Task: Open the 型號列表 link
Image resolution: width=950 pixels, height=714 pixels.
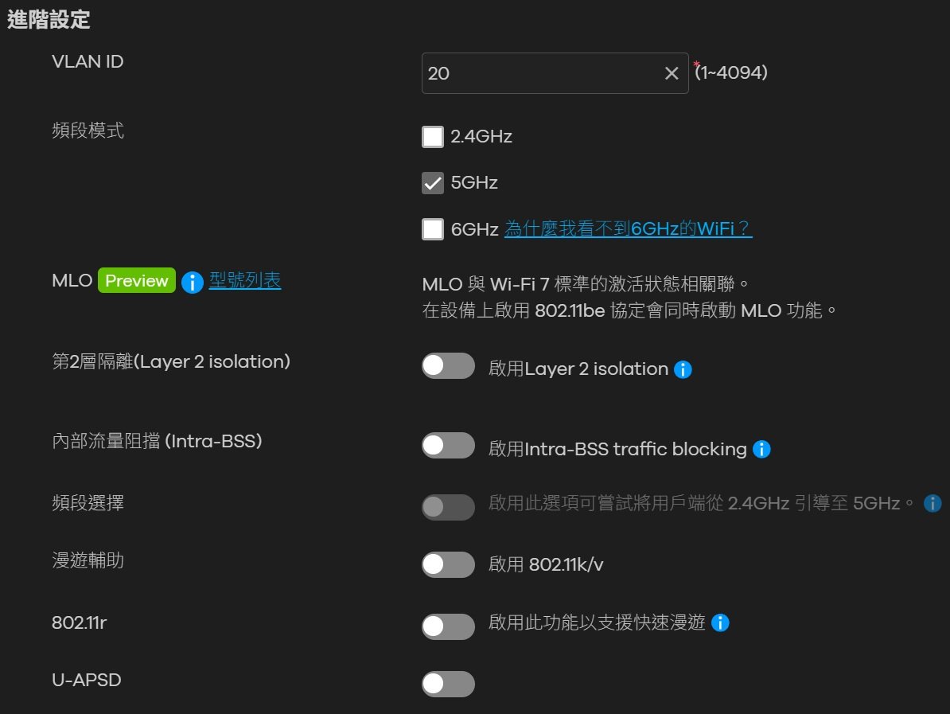Action: point(244,280)
